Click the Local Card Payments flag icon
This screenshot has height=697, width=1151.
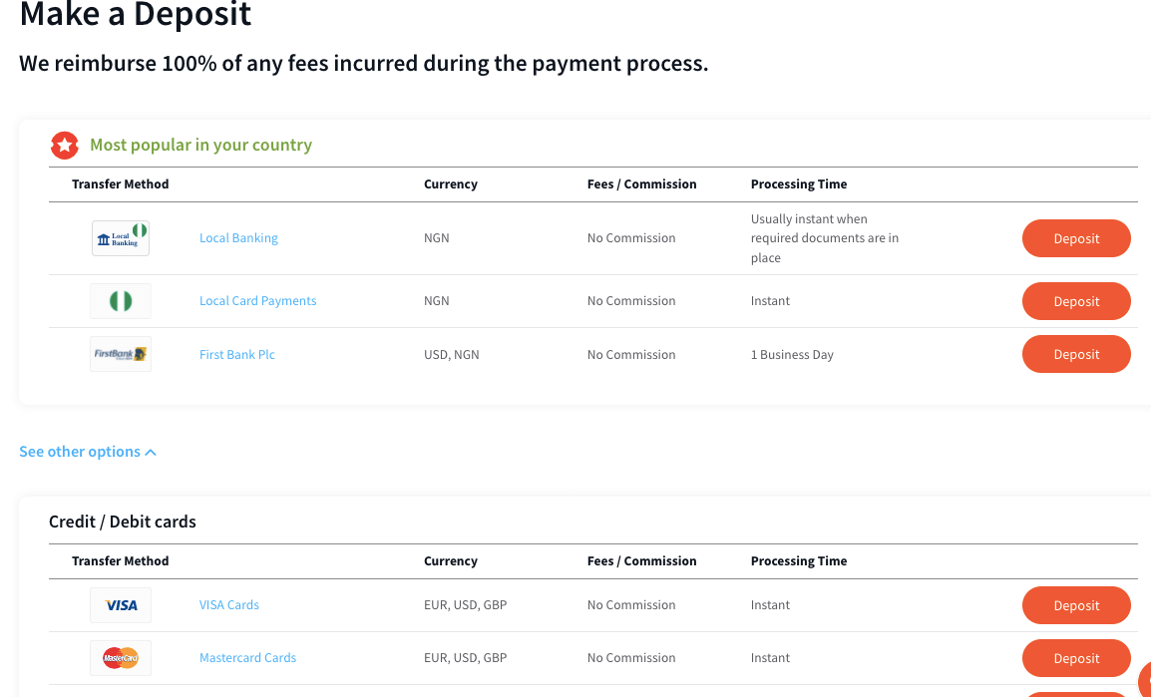click(x=121, y=301)
